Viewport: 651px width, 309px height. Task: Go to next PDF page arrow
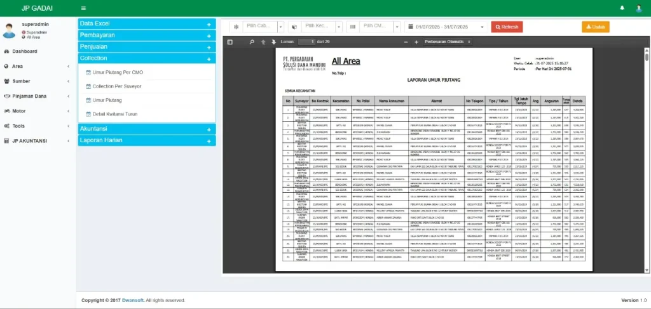[273, 42]
